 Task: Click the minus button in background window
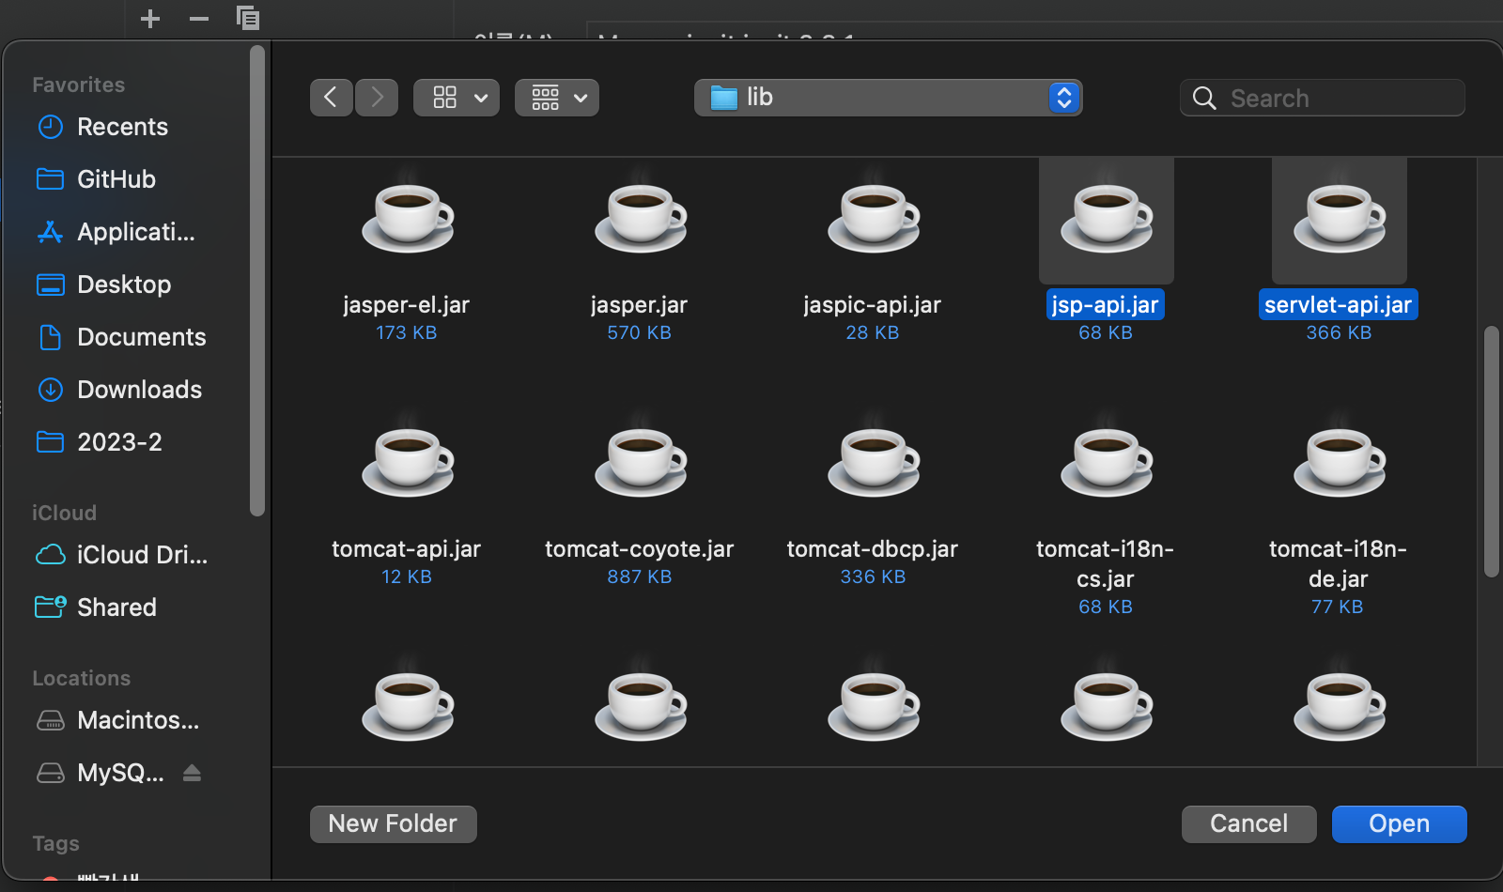[x=199, y=19]
